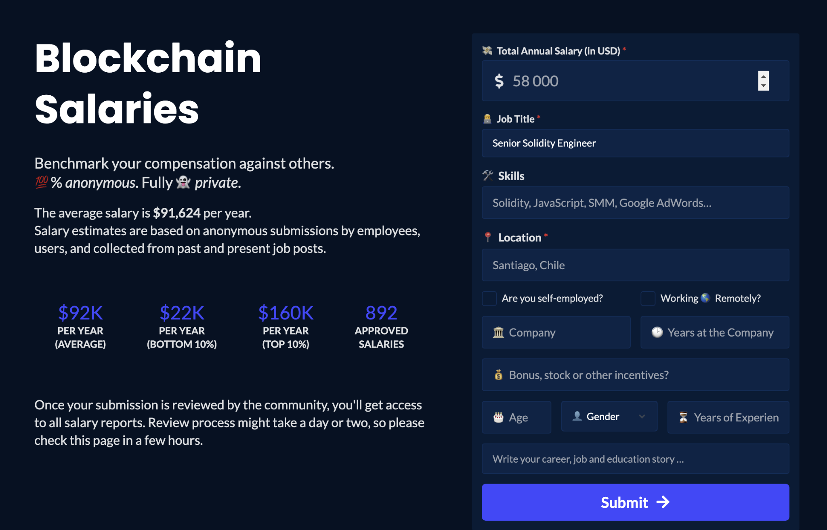This screenshot has width=827, height=530.
Task: Decrease salary with the stepper down arrow
Action: [x=763, y=86]
